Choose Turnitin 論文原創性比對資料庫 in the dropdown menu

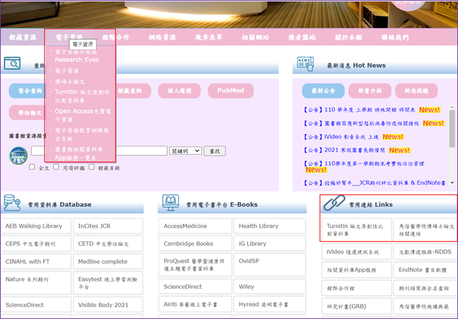82,96
